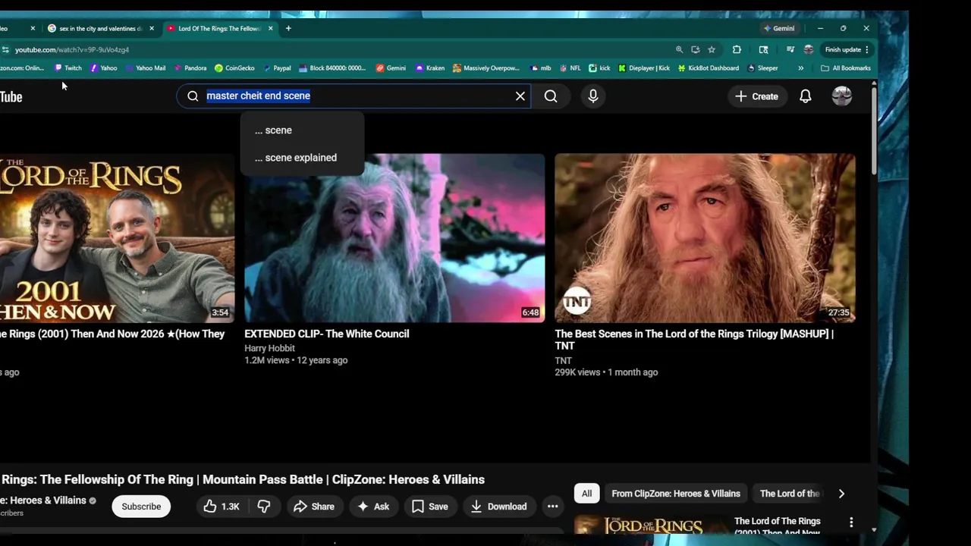Image resolution: width=971 pixels, height=546 pixels.
Task: Open the KickBot Dashboard bookmark
Action: pos(708,68)
